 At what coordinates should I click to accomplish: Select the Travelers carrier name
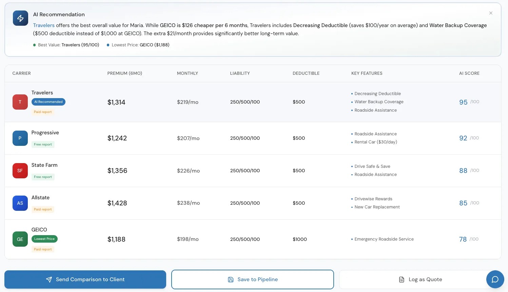42,93
